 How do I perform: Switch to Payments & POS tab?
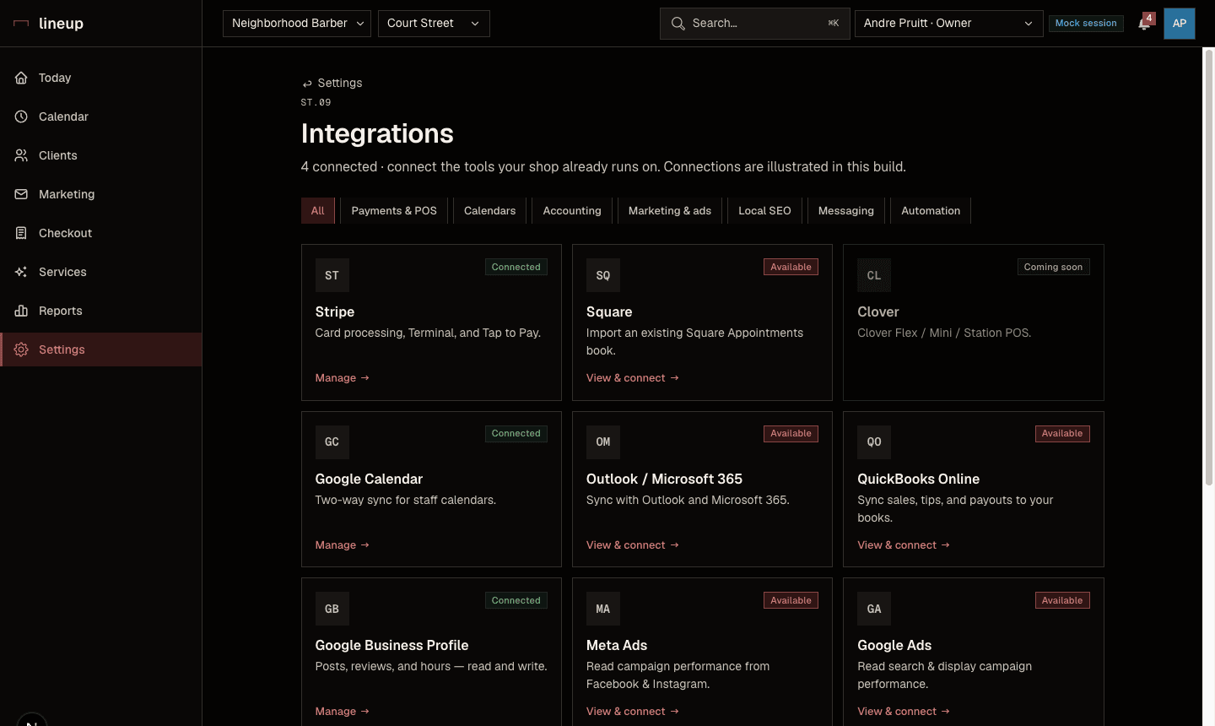point(394,211)
